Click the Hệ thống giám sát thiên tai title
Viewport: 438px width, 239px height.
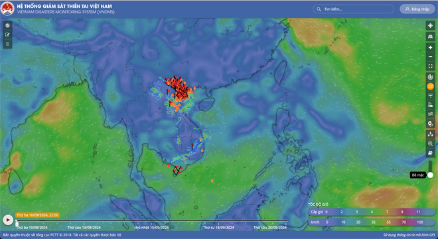click(64, 6)
